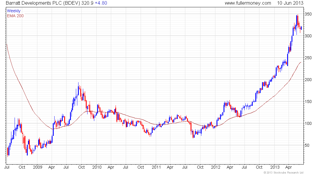Click the 50 y-axis label
This screenshot has width=321, height=175.
point(307,145)
